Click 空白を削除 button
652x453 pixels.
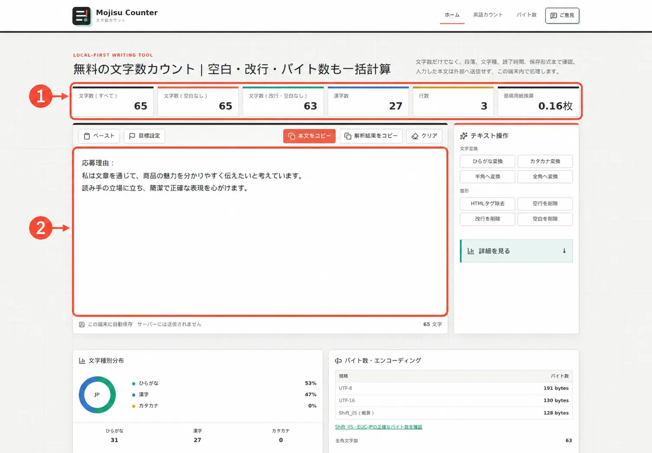(545, 219)
